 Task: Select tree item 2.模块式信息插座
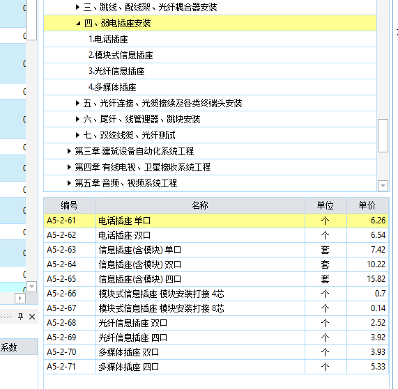coord(210,55)
